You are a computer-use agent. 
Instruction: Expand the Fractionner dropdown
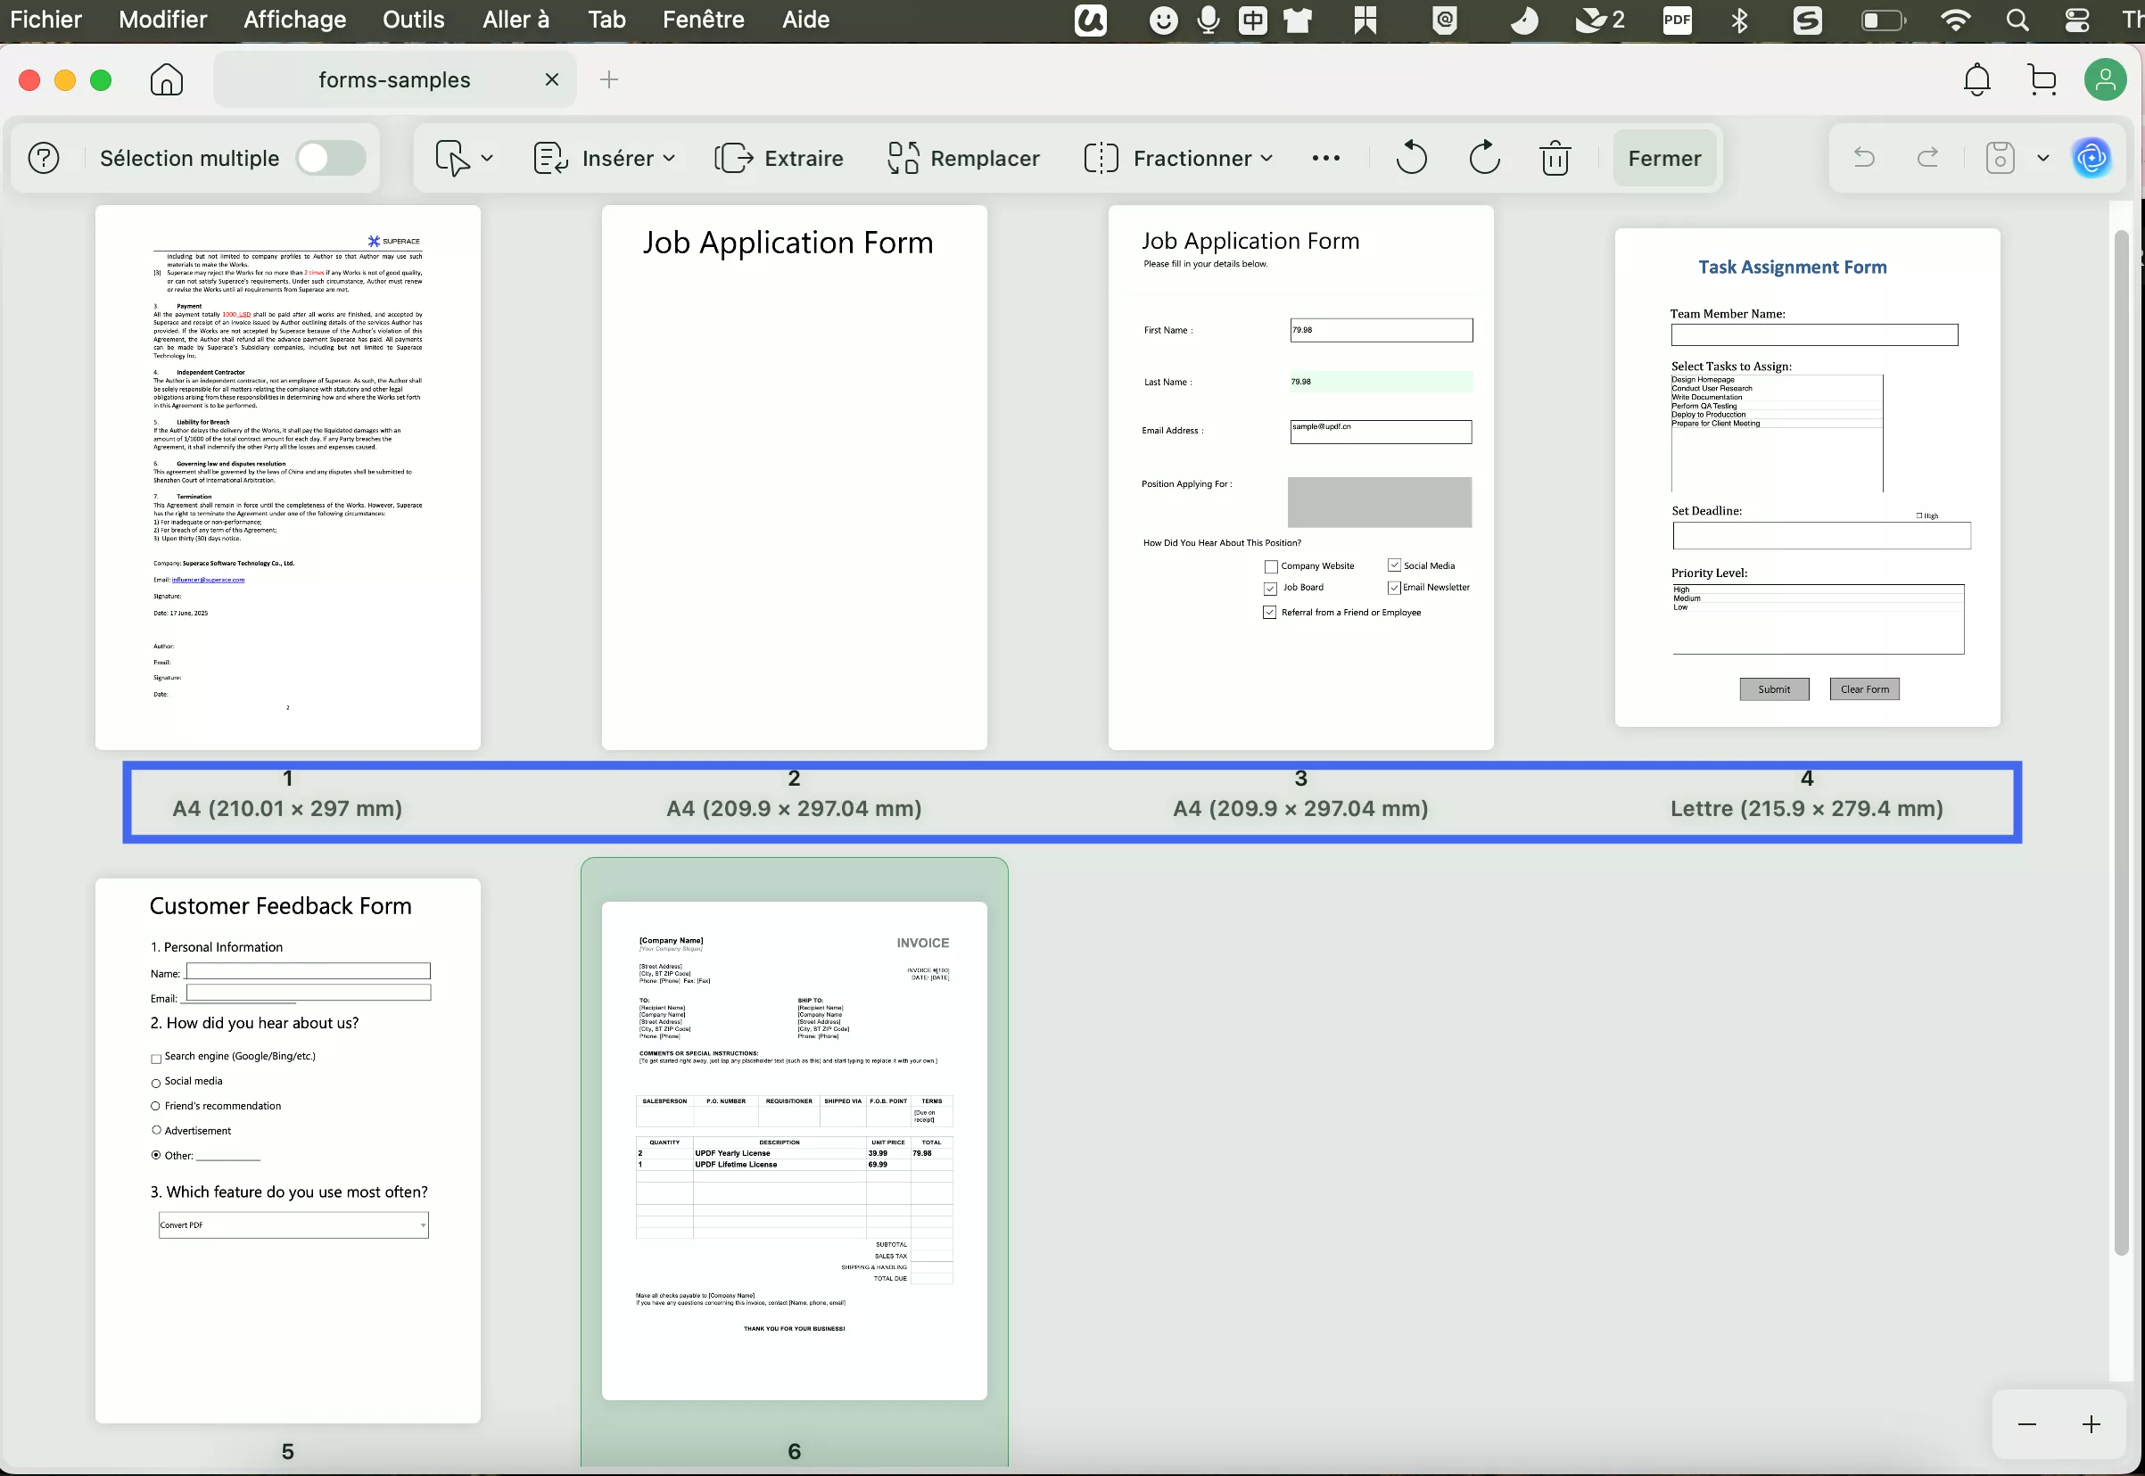pyautogui.click(x=1266, y=158)
